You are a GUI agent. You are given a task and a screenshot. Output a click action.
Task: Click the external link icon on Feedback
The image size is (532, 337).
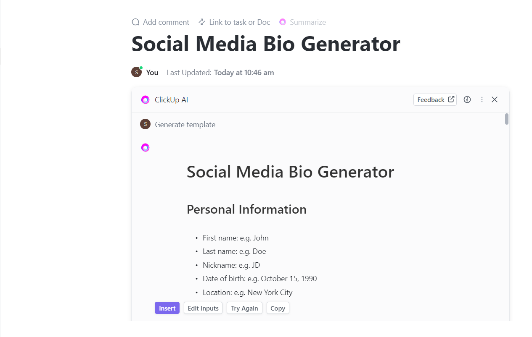click(x=451, y=99)
